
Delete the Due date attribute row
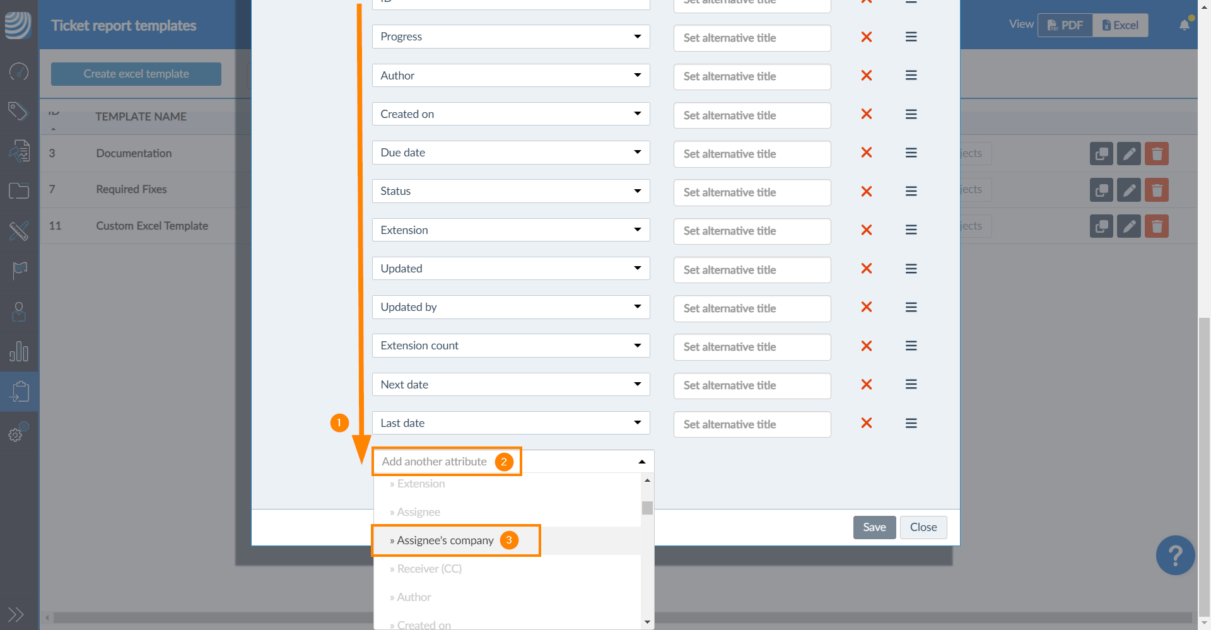pos(866,153)
